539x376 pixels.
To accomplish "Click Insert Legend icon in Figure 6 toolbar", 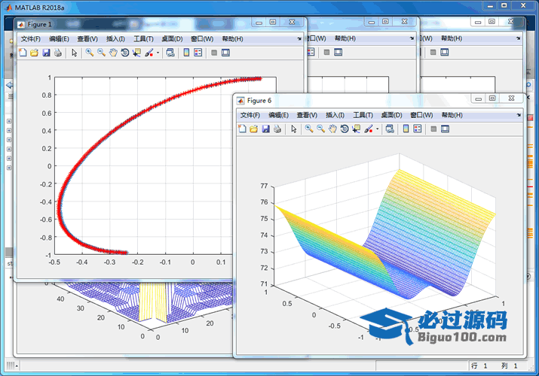I will pos(417,129).
